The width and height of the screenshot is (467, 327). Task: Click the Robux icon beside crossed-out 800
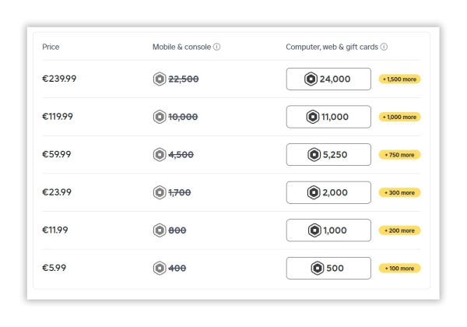[x=160, y=230]
